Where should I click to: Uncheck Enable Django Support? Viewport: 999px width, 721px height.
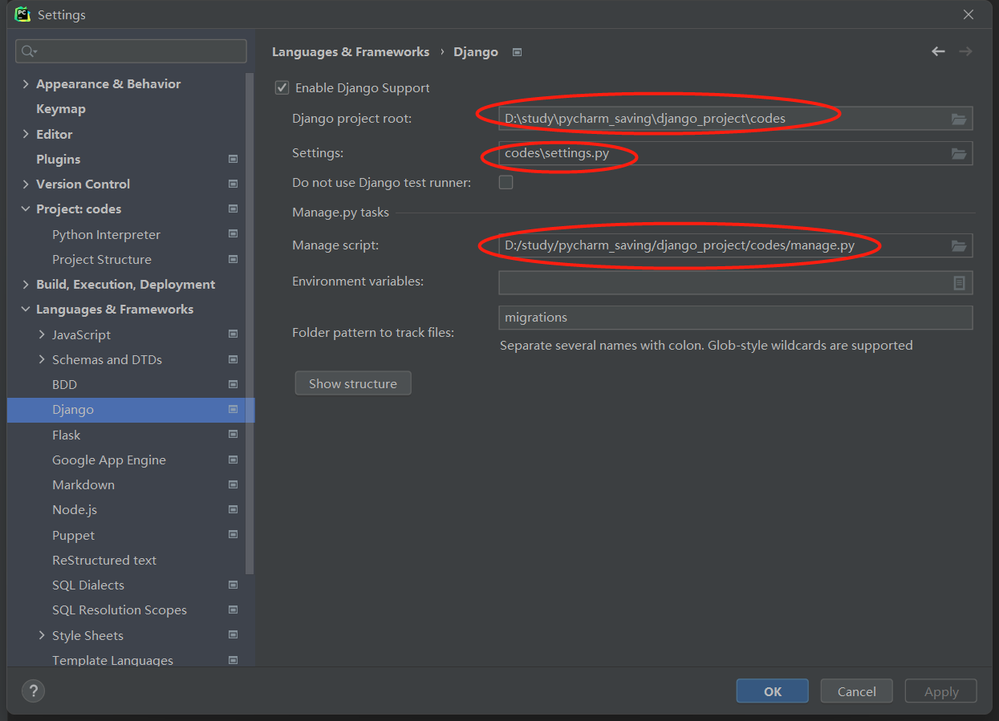[282, 87]
